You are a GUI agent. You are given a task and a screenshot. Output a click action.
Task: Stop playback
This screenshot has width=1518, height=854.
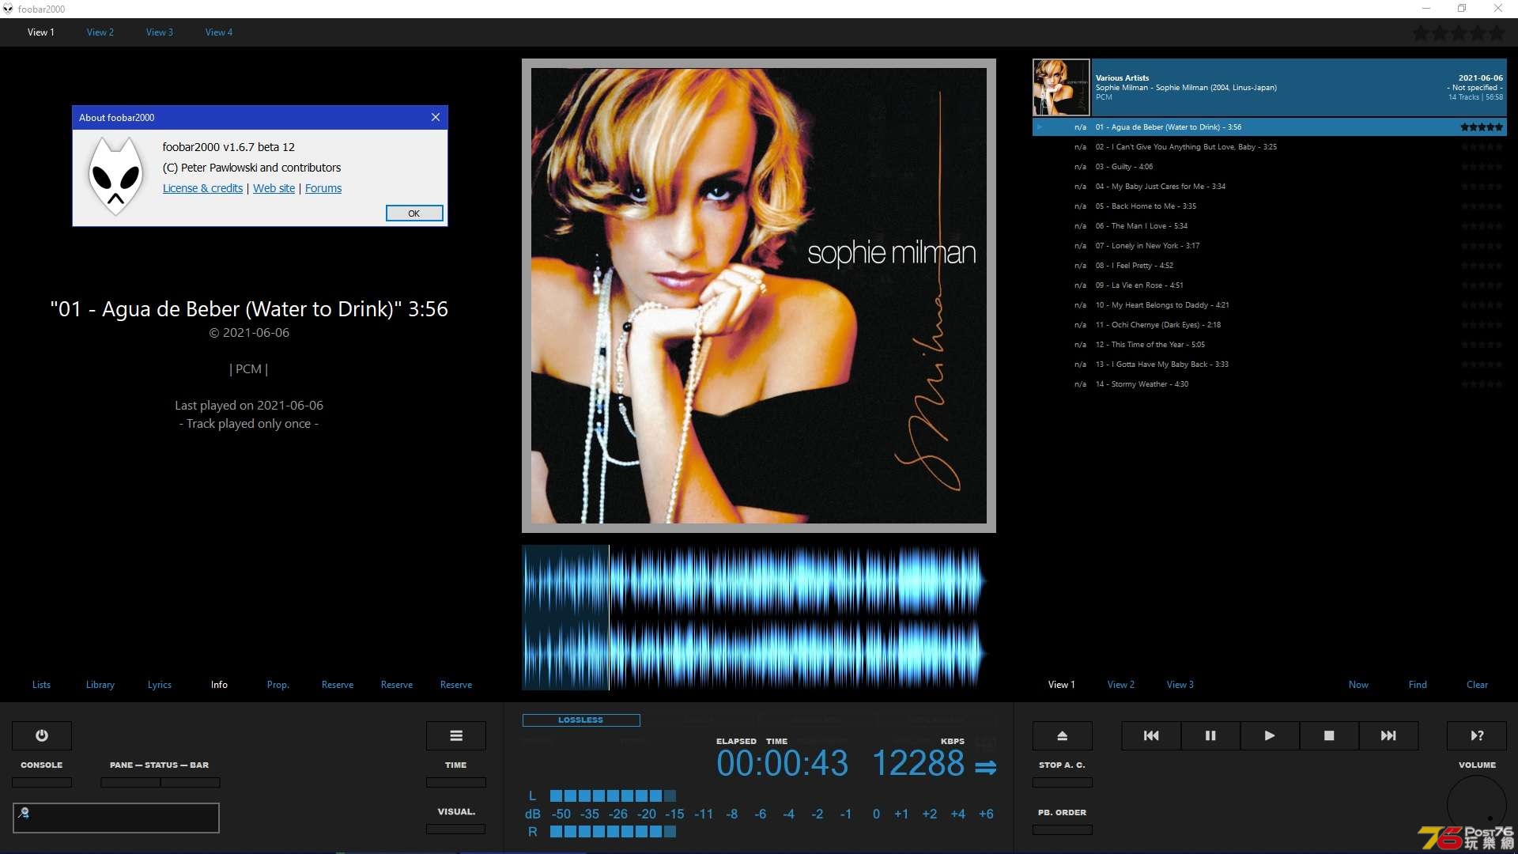1329,735
